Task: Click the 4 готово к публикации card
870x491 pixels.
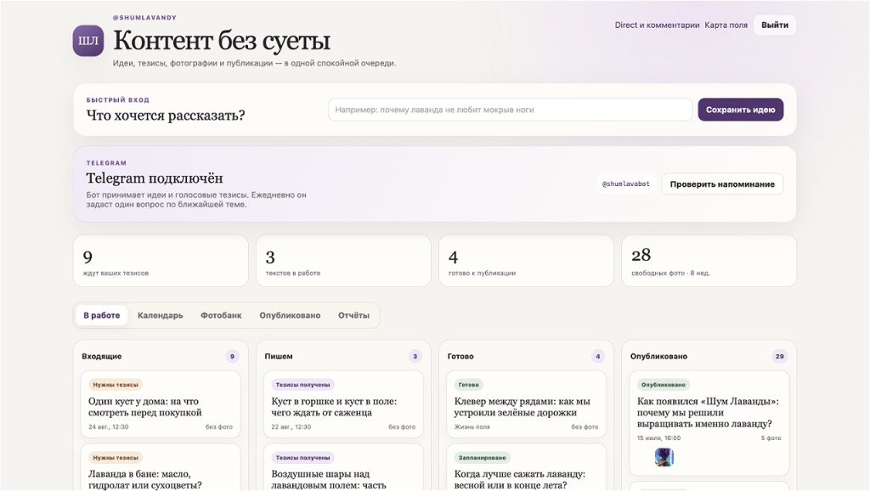Action: point(526,261)
